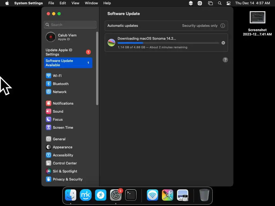Open the mk app in Dock
275x206 pixels.
tap(86, 195)
